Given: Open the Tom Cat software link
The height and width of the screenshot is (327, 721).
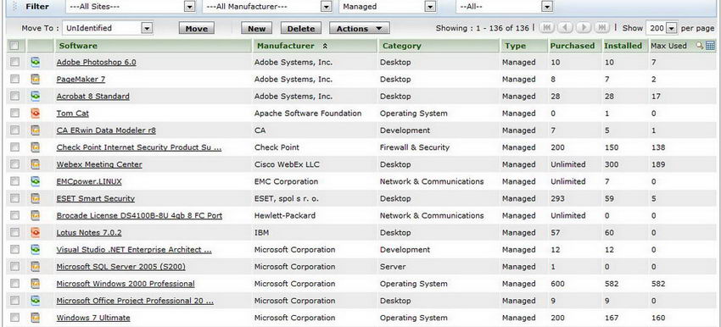Looking at the screenshot, I should coord(73,113).
